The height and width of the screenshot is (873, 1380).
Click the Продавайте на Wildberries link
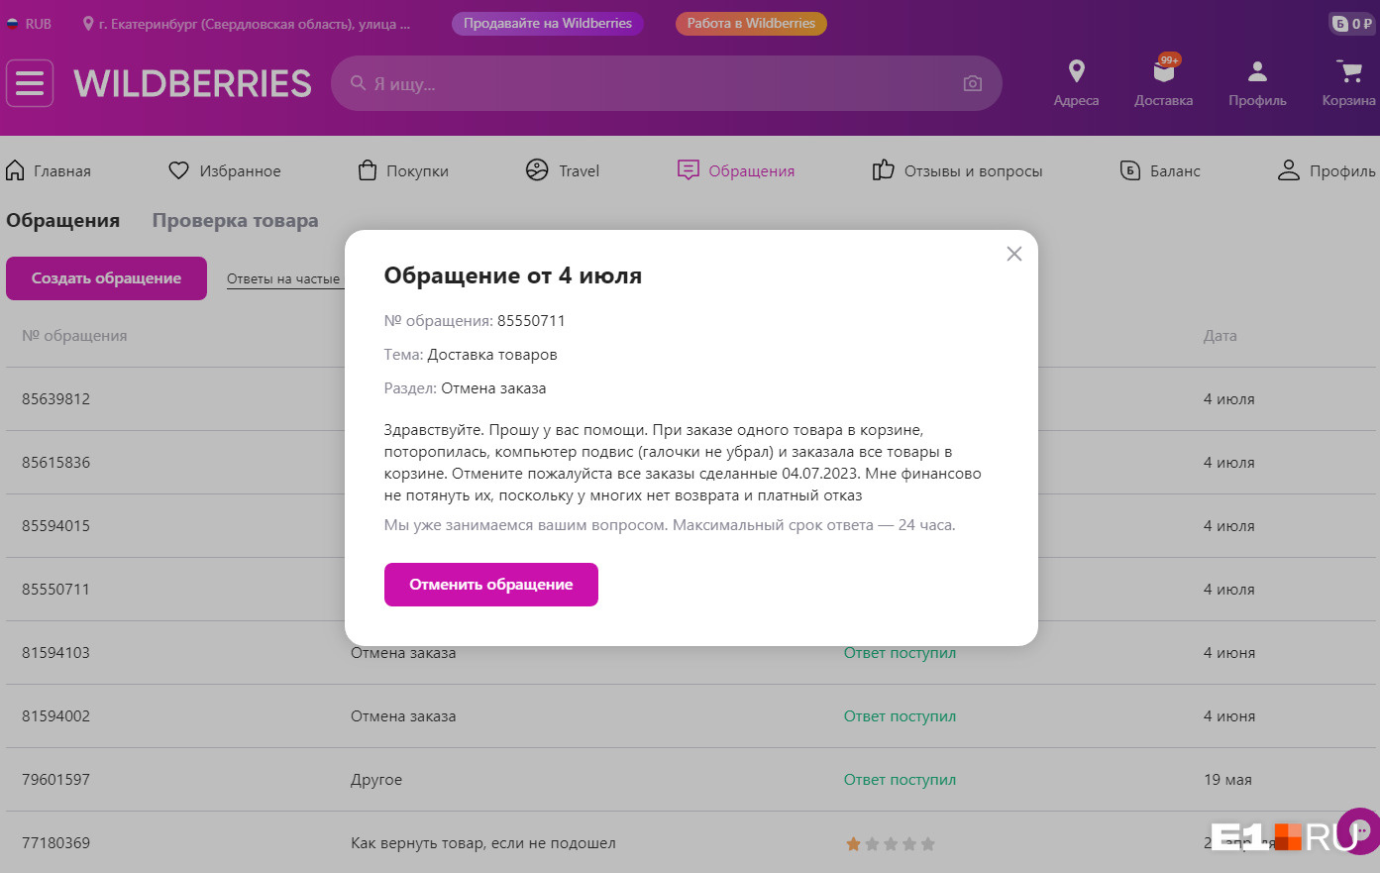547,23
